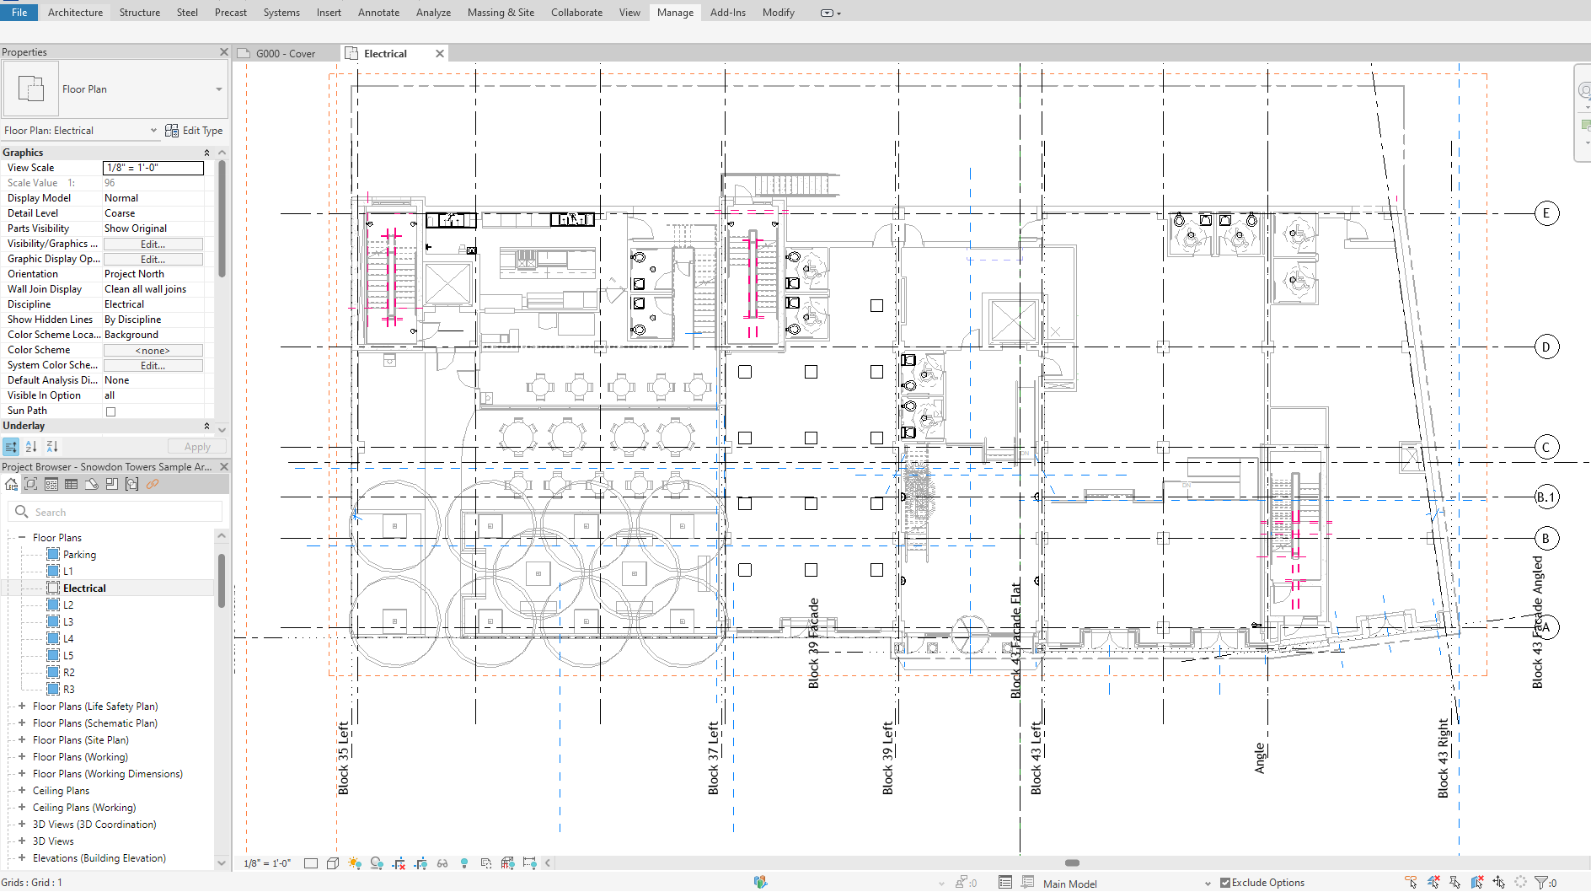Click the Edit Type button
Image resolution: width=1591 pixels, height=892 pixels.
coord(195,131)
